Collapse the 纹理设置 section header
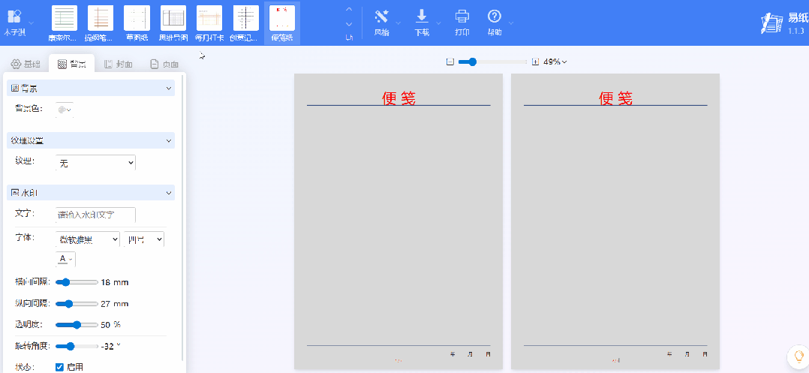 pyautogui.click(x=91, y=140)
